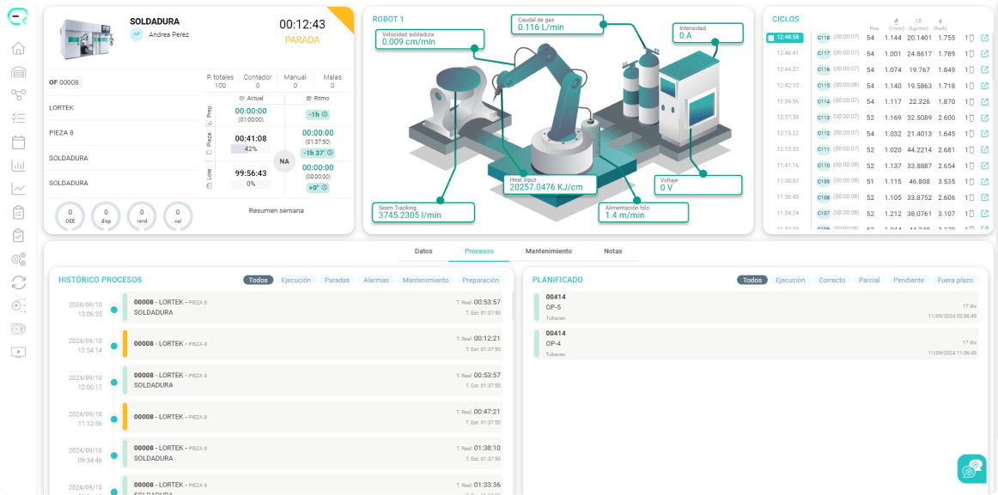Open cycle C117 external link icon
This screenshot has height=495, width=998.
coord(984,53)
